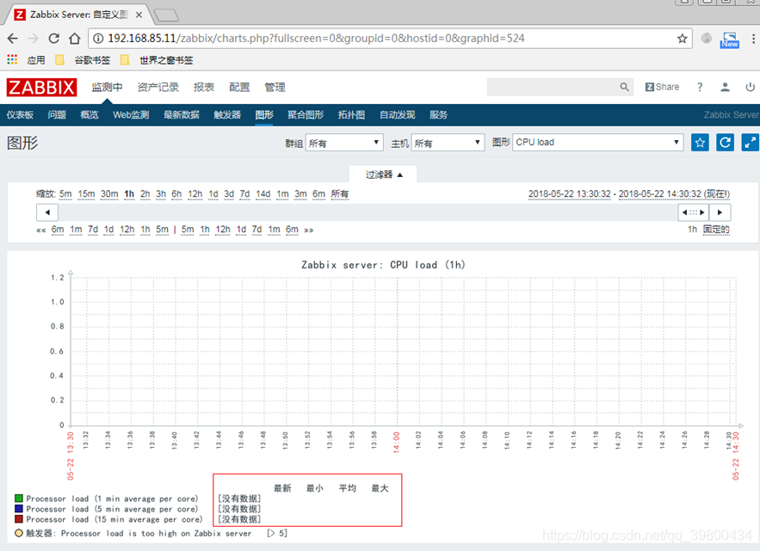Open the Zabbix Share link
The image size is (760, 551).
[662, 87]
